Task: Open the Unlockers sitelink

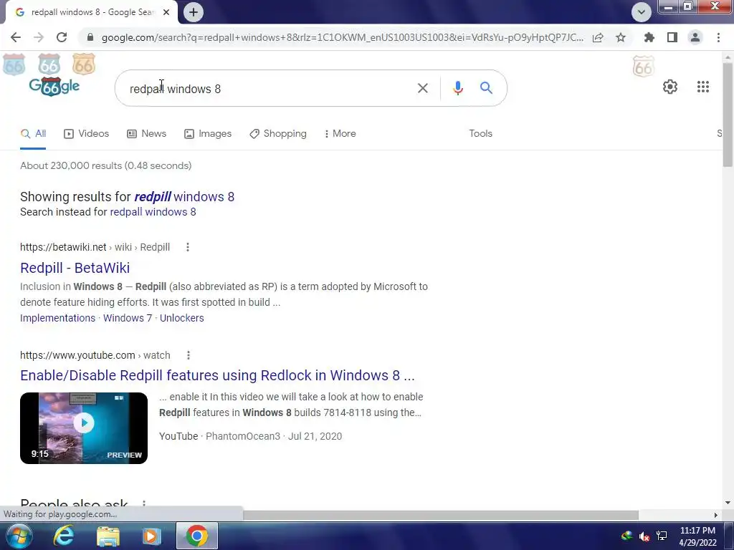Action: point(182,318)
